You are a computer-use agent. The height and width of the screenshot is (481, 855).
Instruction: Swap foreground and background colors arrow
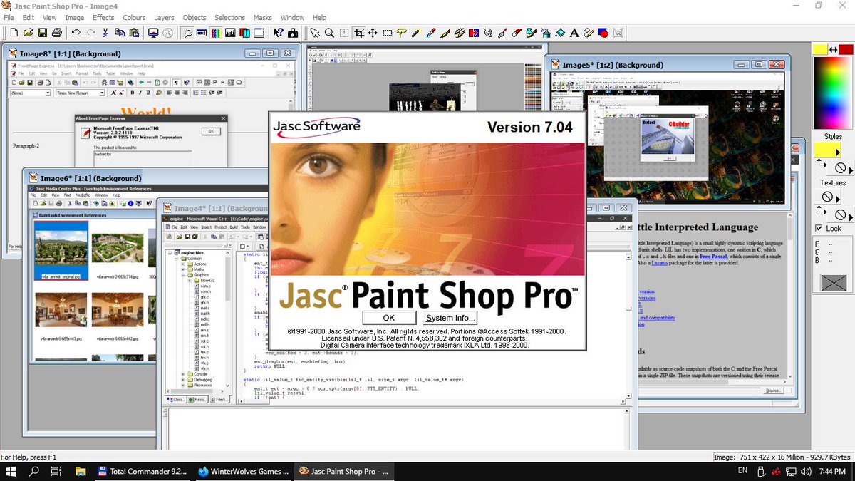833,50
